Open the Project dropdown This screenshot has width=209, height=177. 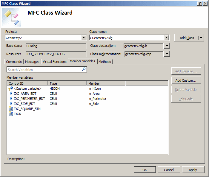pyautogui.click(x=84, y=38)
